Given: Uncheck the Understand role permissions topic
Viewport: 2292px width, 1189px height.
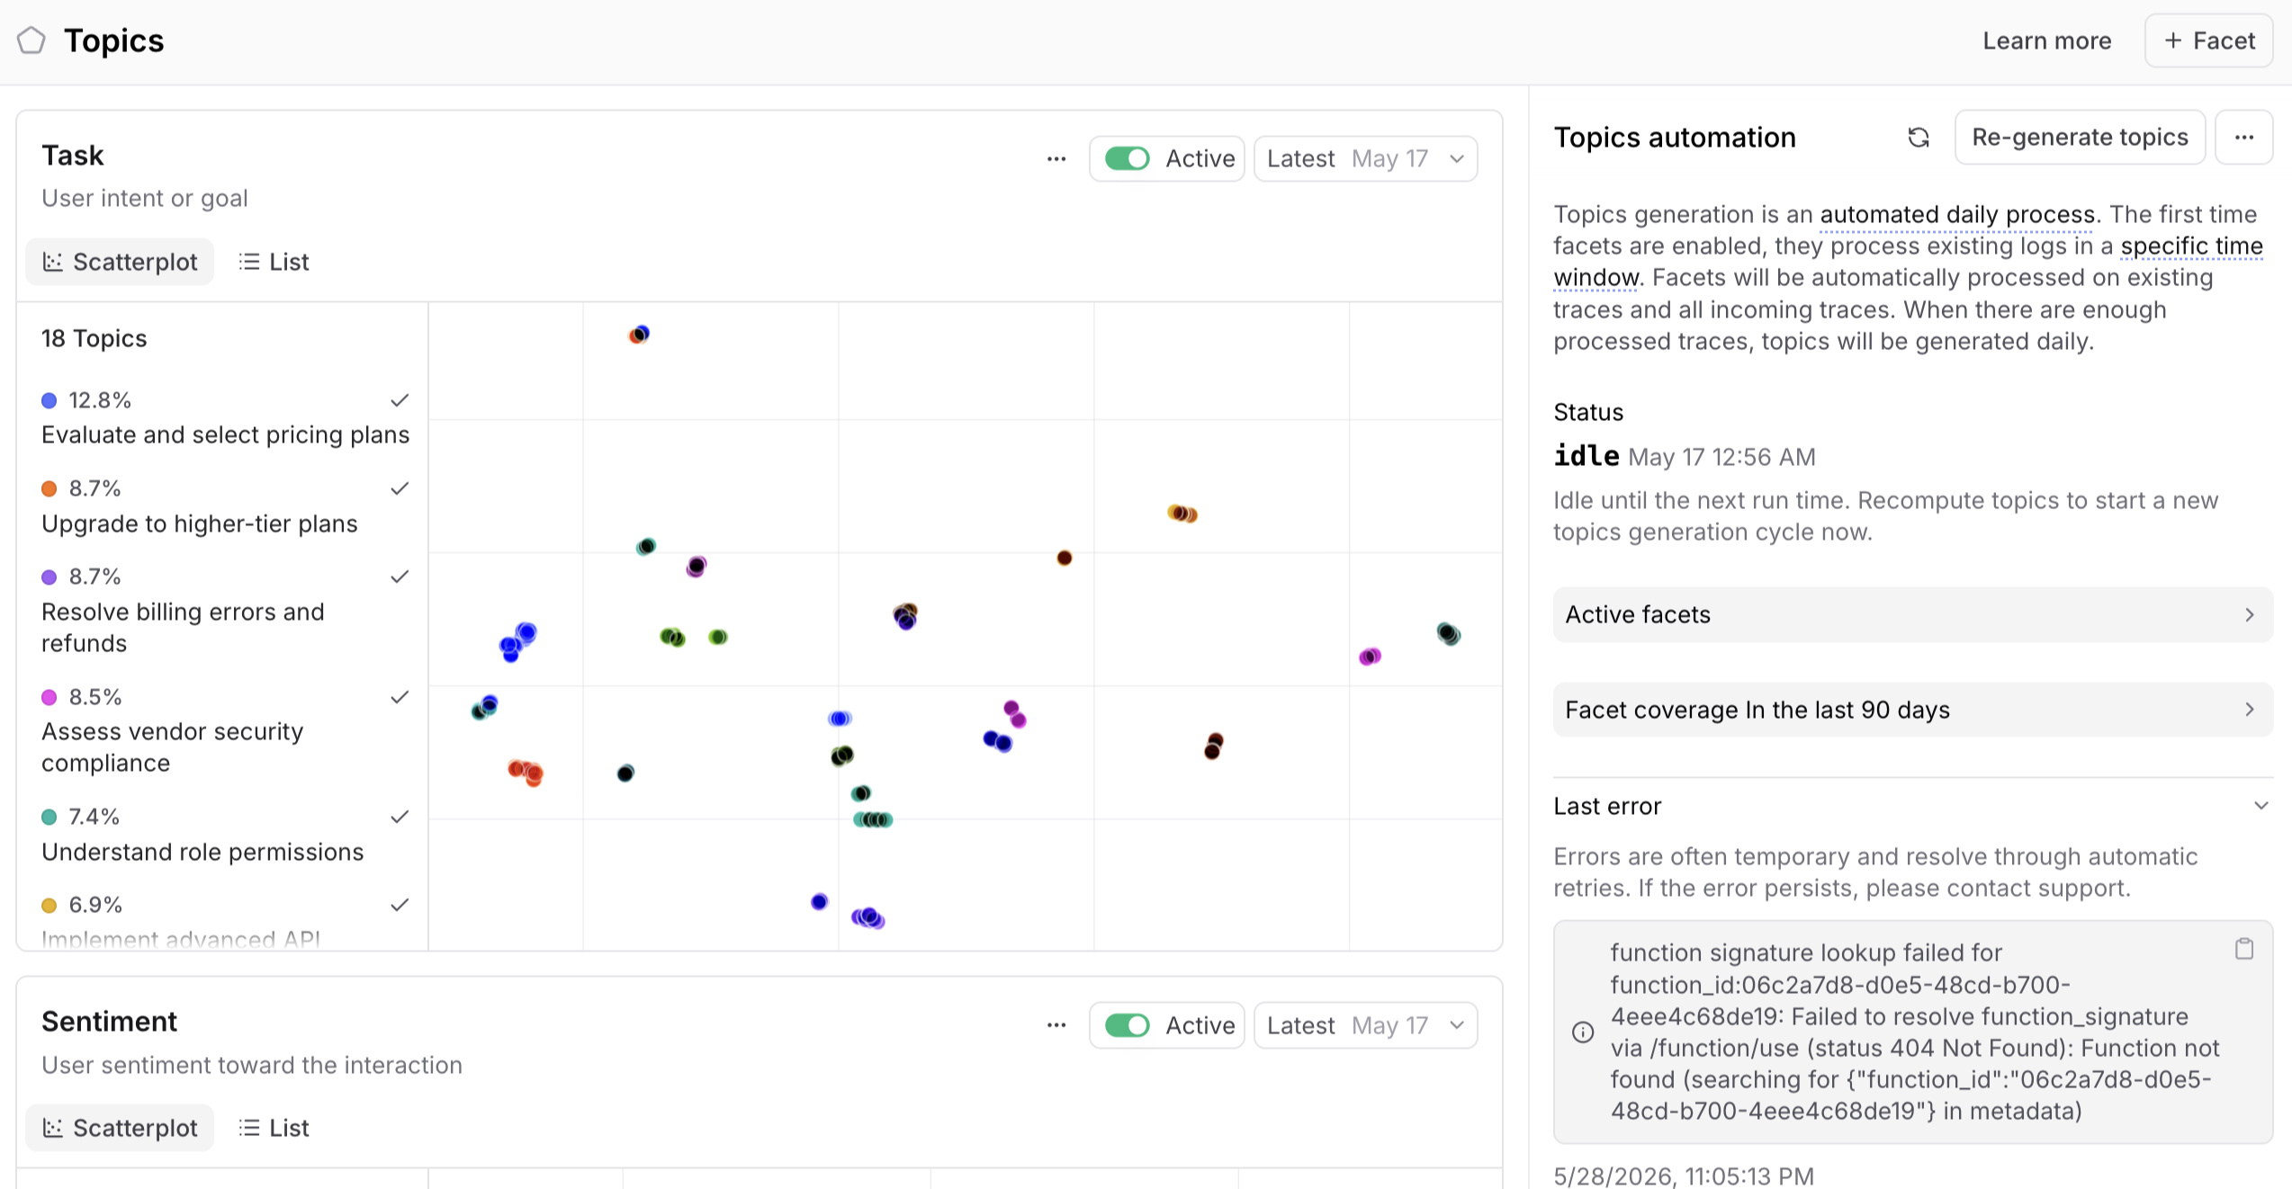Looking at the screenshot, I should point(400,817).
